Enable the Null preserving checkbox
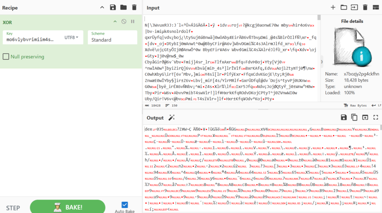Screen dimensions: 382x213 tap(6, 57)
